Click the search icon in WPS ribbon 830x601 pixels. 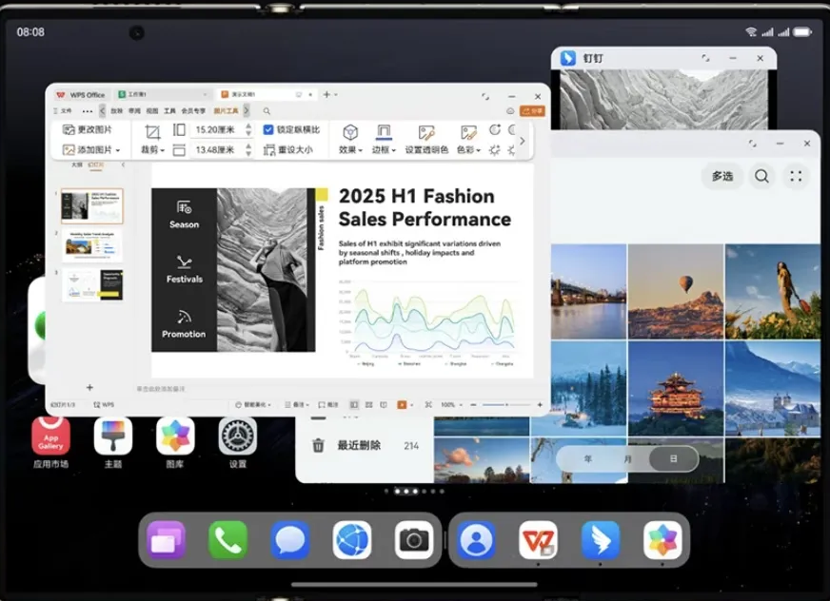click(x=267, y=111)
